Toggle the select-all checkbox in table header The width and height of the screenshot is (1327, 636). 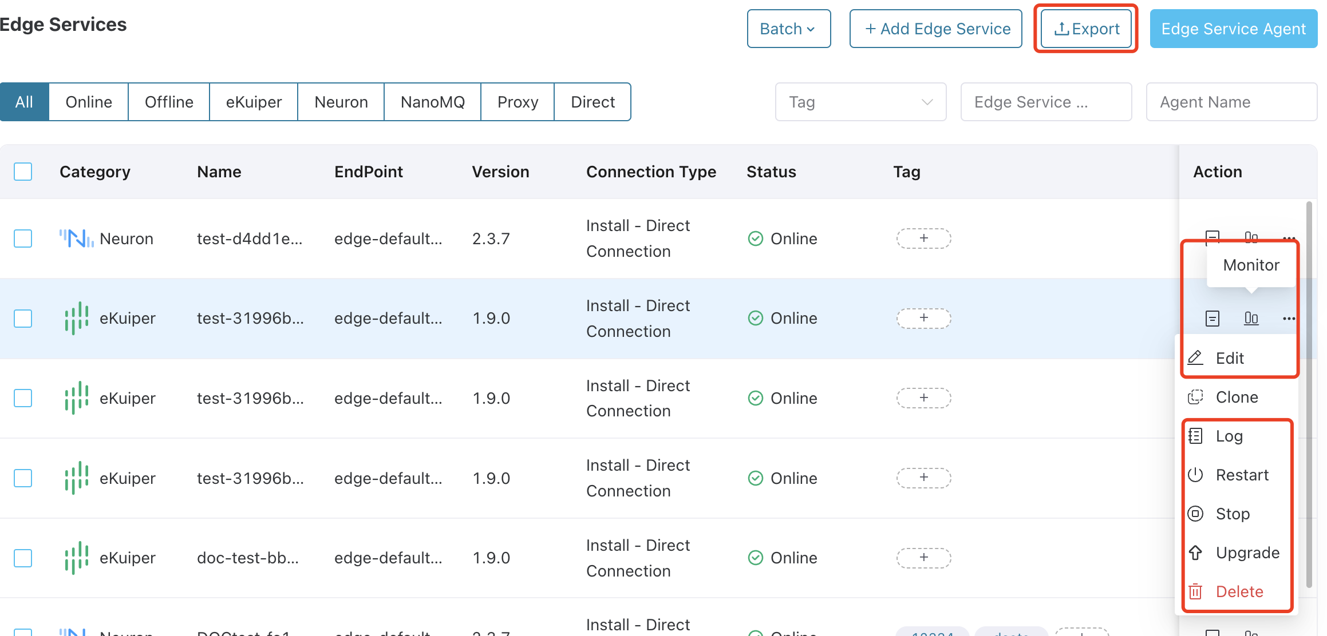(x=23, y=172)
